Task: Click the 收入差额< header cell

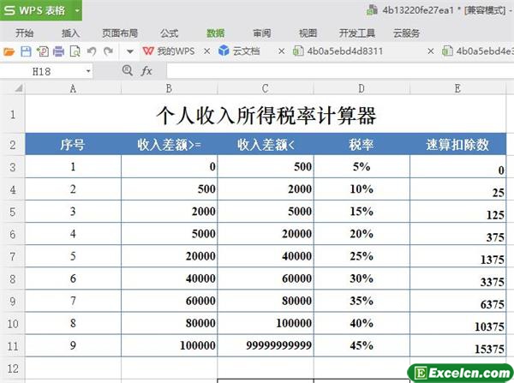Action: [266, 144]
